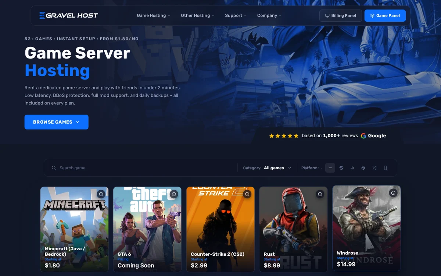Click the monitor icon in Billing Panel

coord(327,15)
